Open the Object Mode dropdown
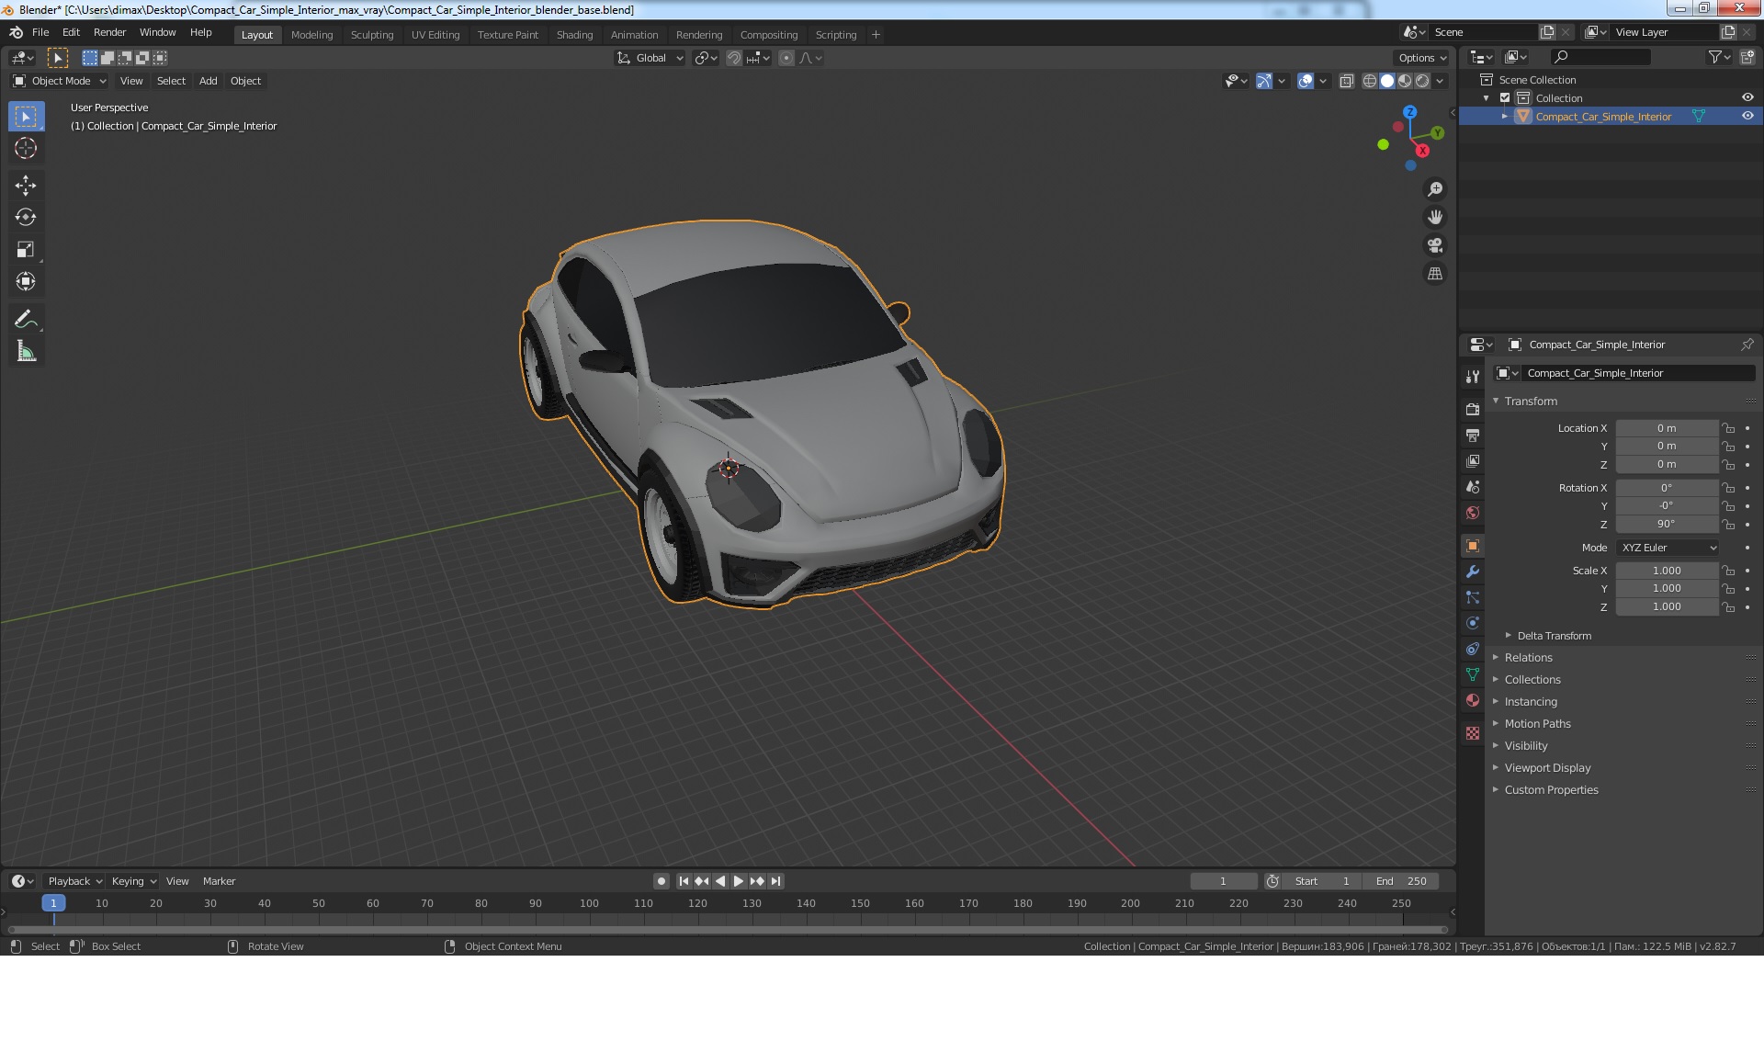 click(x=60, y=81)
